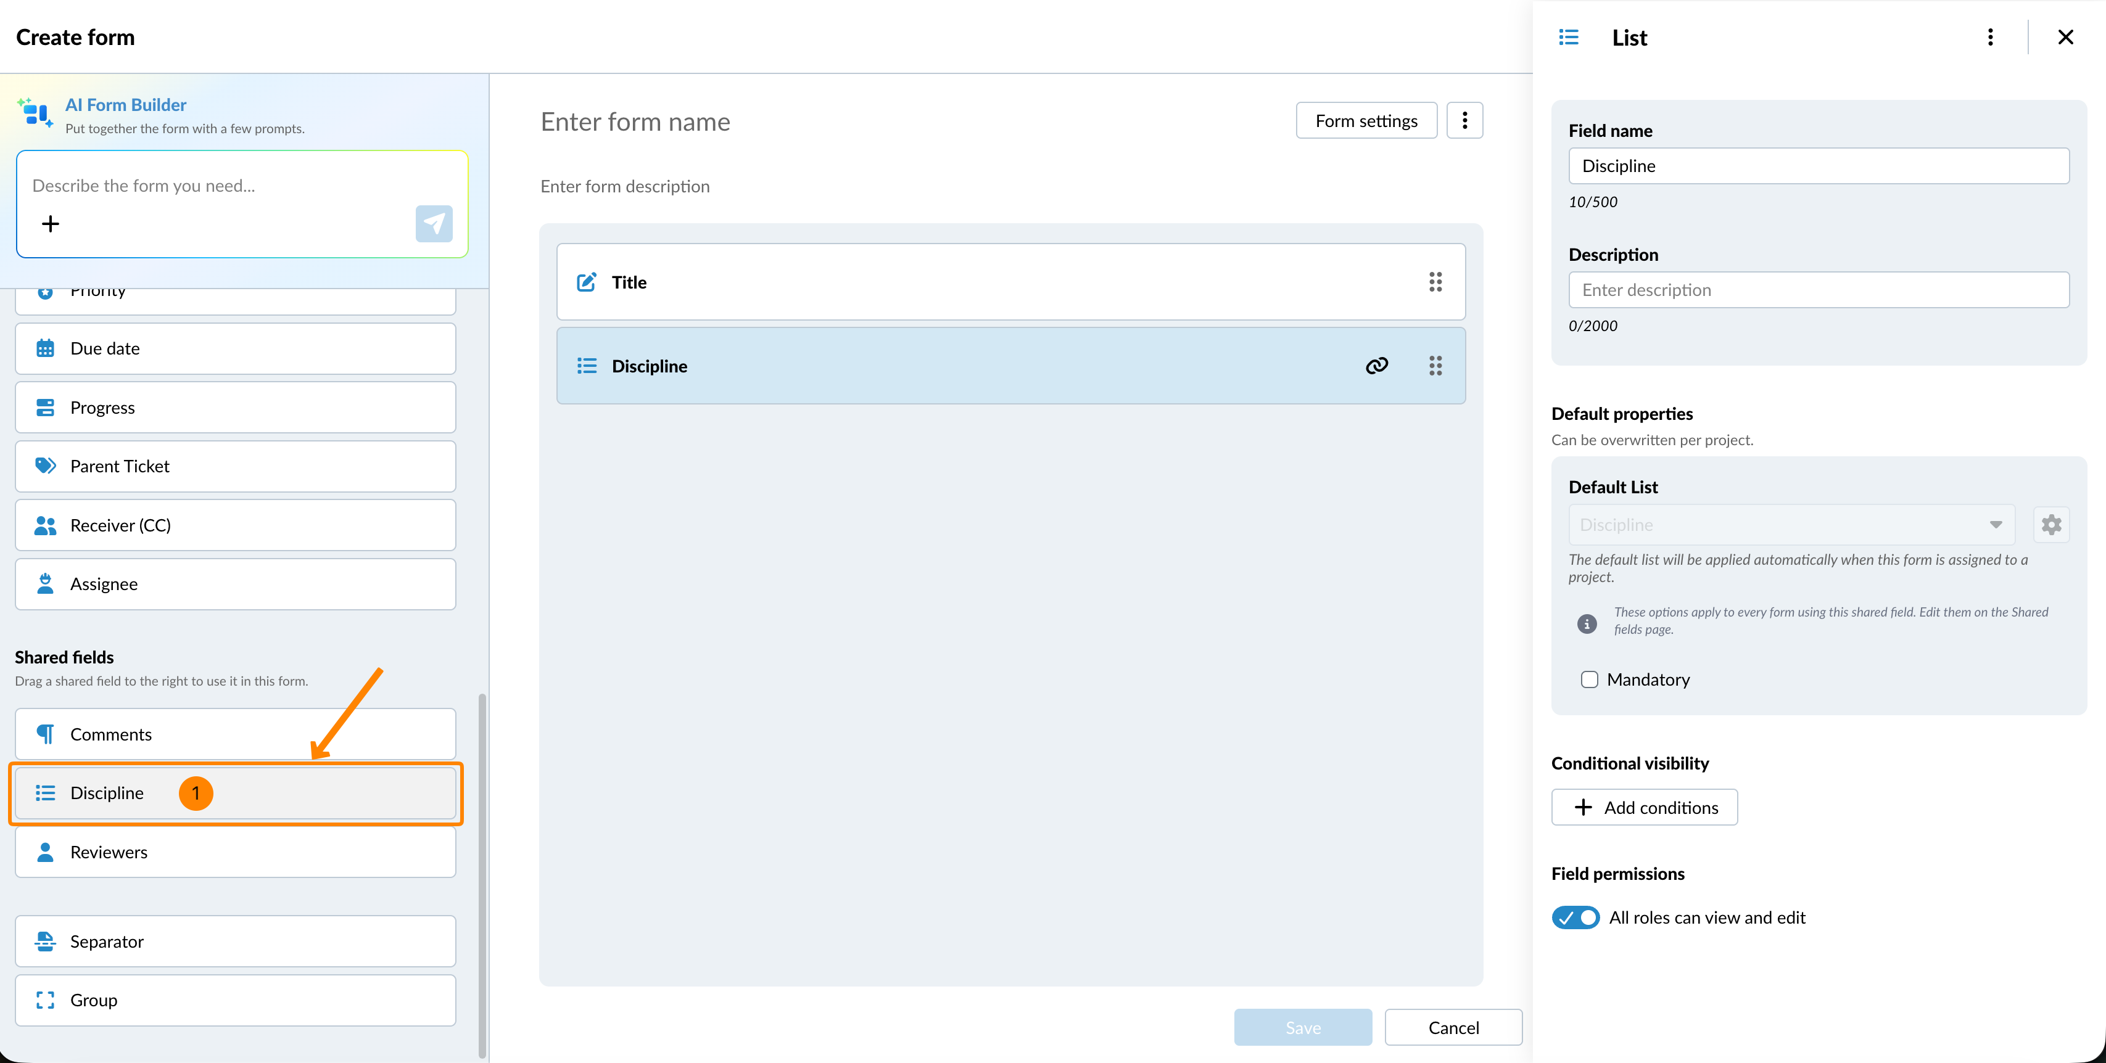
Task: Click the AI Form Builder sparkle icon
Action: click(x=35, y=113)
